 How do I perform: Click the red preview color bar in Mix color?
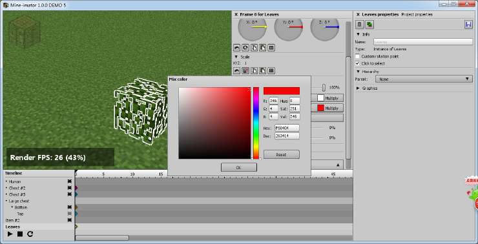(x=282, y=91)
